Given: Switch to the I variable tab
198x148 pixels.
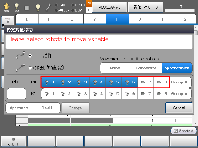Looking at the screenshot, I should click(27, 19).
